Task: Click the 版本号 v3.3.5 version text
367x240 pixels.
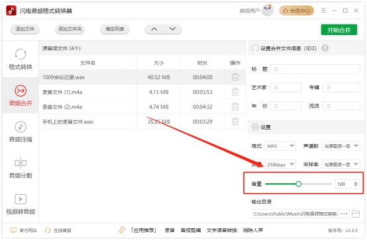Action: tap(342, 231)
